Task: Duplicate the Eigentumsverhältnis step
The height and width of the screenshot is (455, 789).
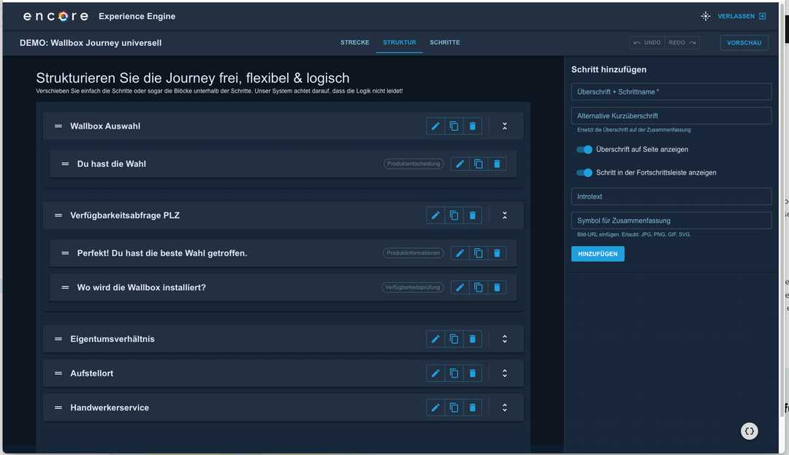Action: pos(454,338)
